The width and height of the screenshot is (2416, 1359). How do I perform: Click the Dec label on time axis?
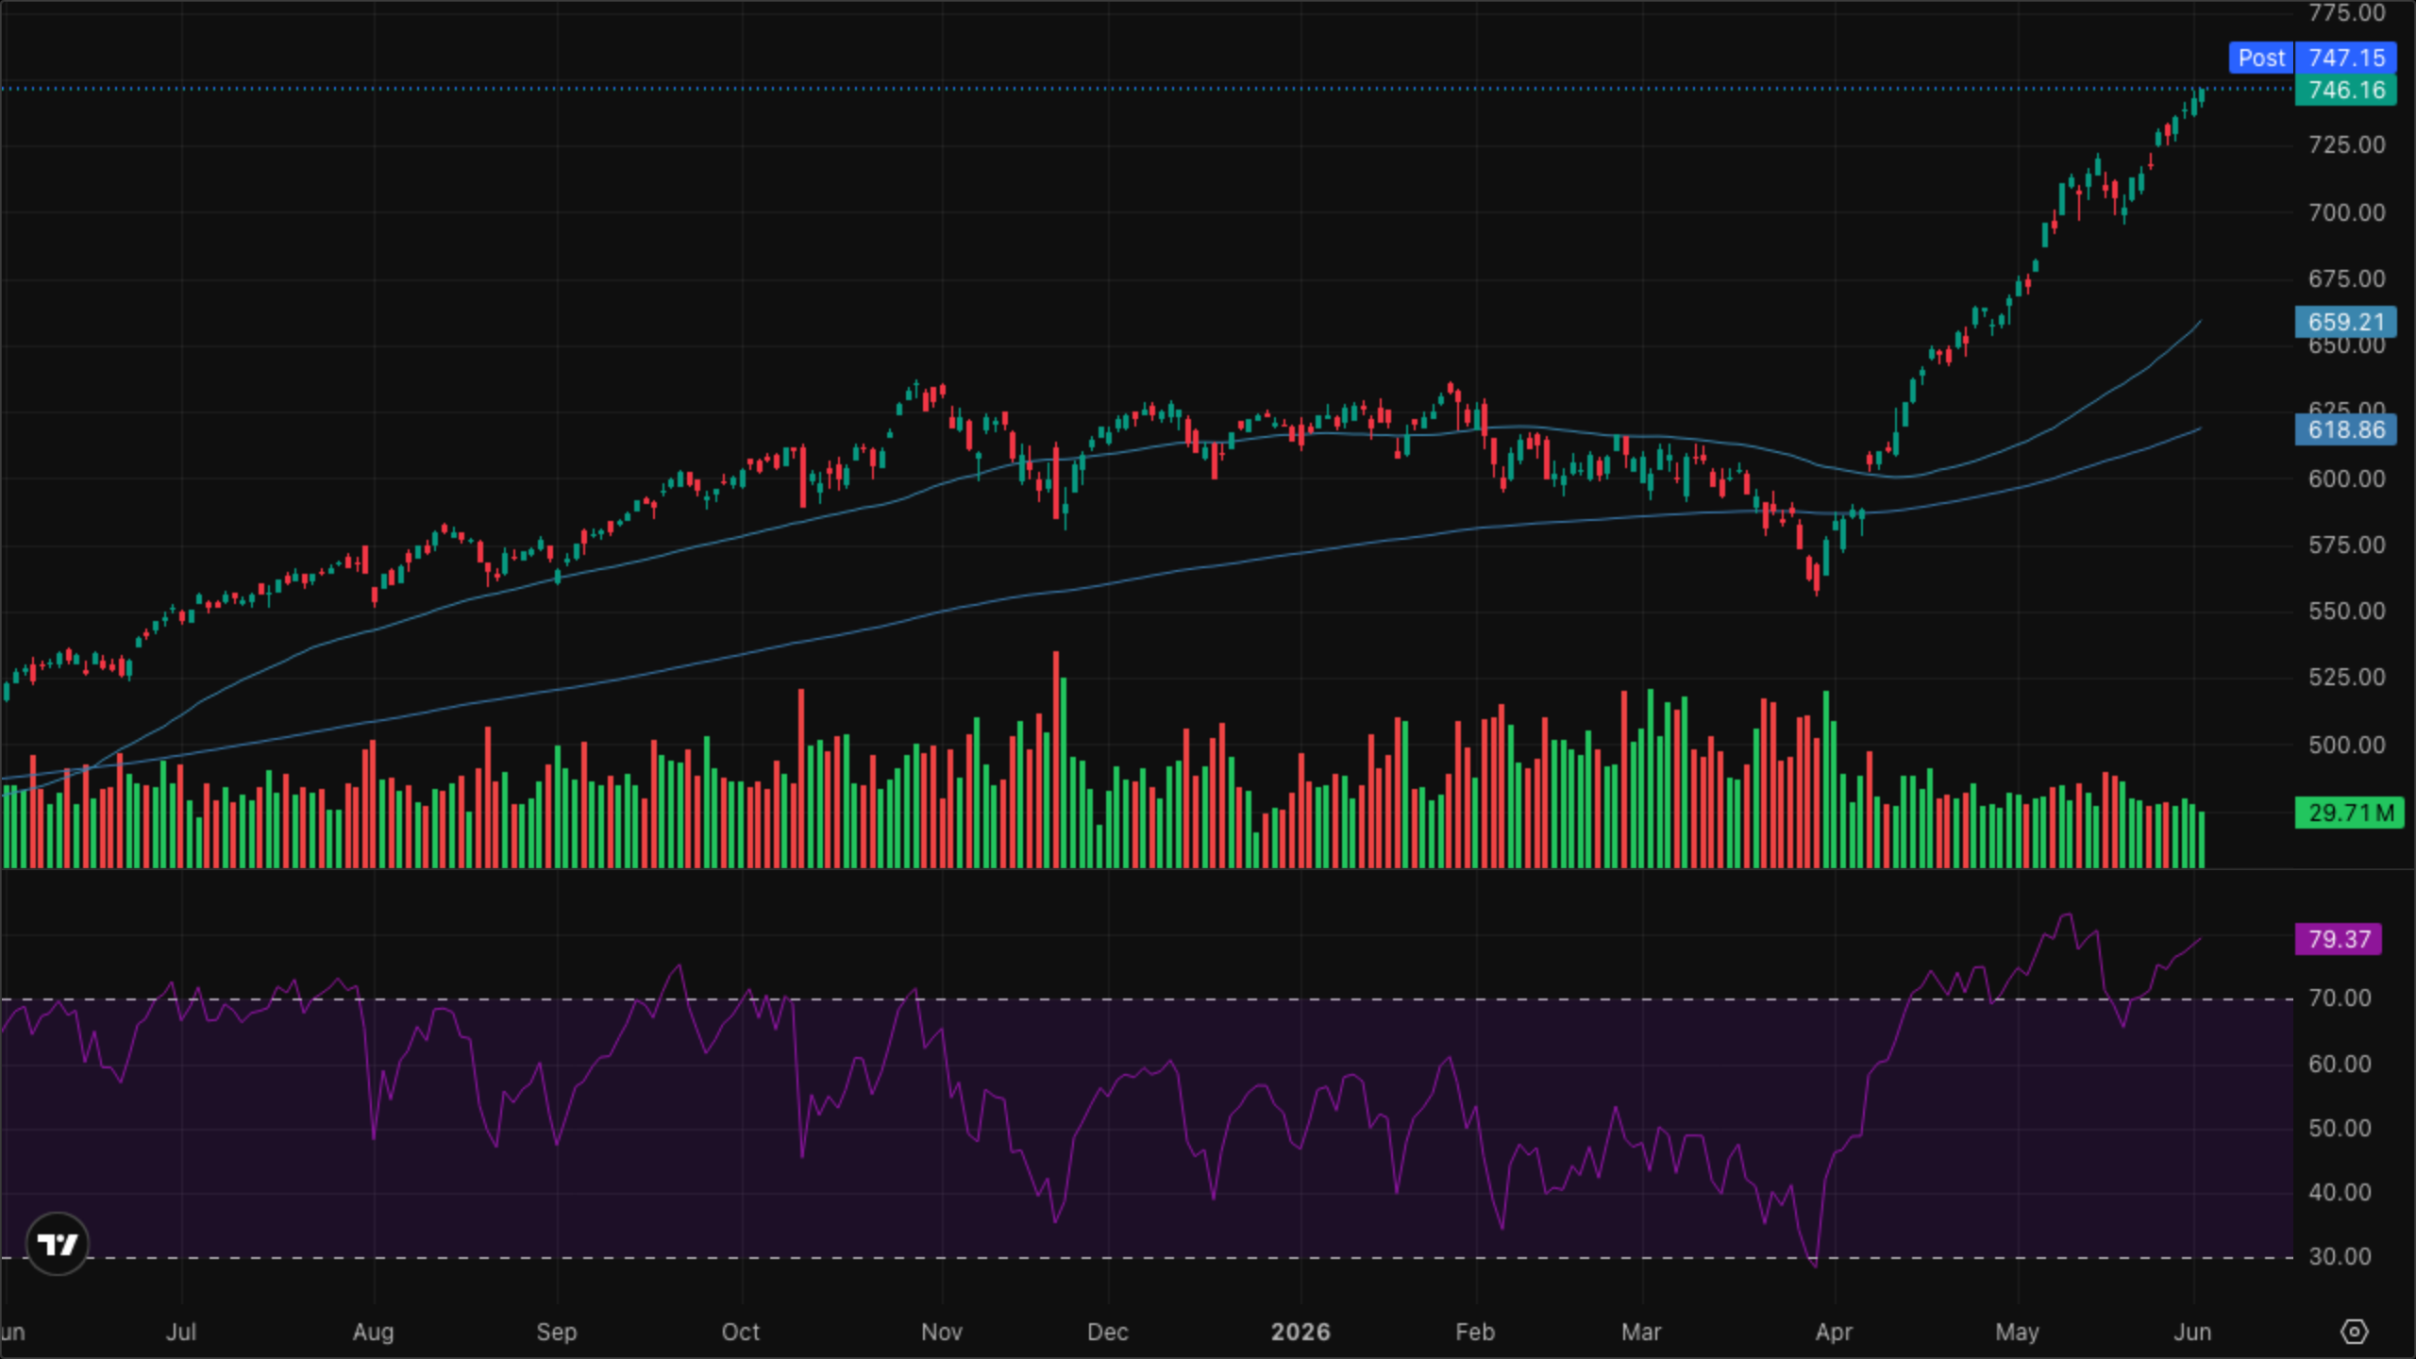coord(1108,1332)
